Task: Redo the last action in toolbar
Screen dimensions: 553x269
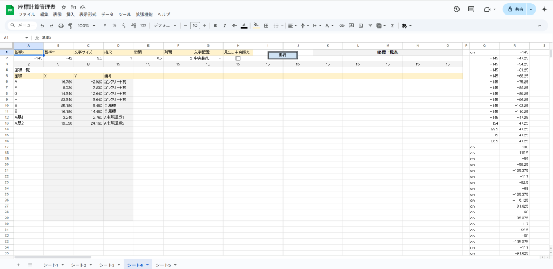Action: coord(51,26)
